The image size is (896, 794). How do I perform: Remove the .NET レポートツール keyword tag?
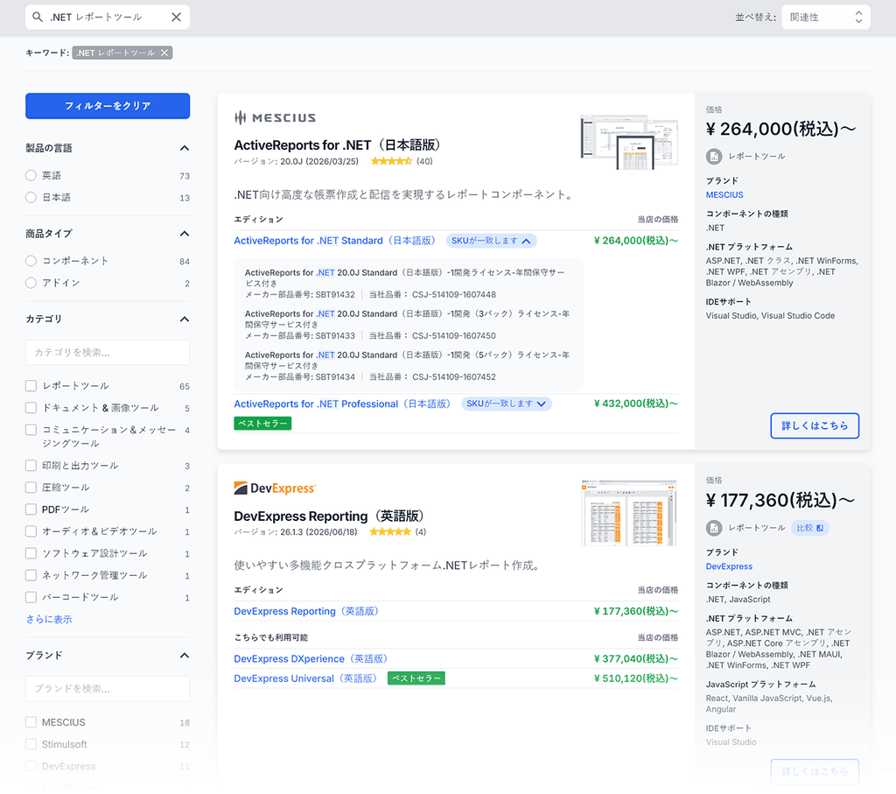pyautogui.click(x=164, y=53)
